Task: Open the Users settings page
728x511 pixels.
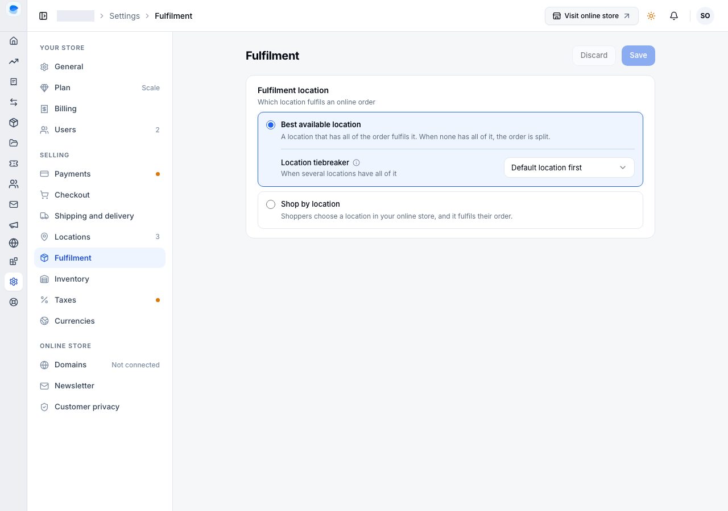Action: pos(100,129)
